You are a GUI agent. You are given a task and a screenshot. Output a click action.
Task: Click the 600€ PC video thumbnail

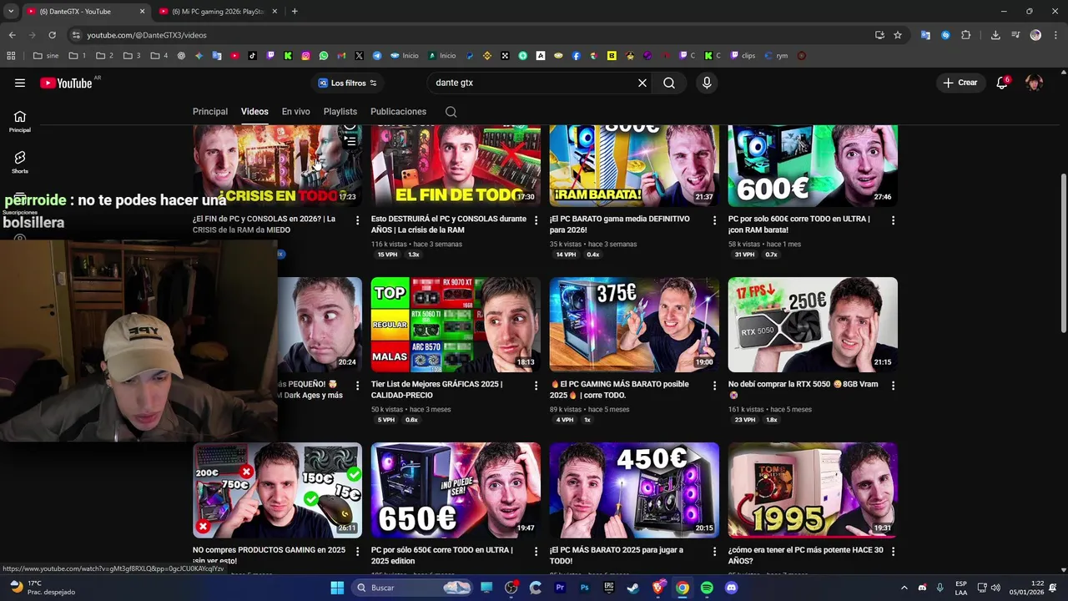pos(813,165)
